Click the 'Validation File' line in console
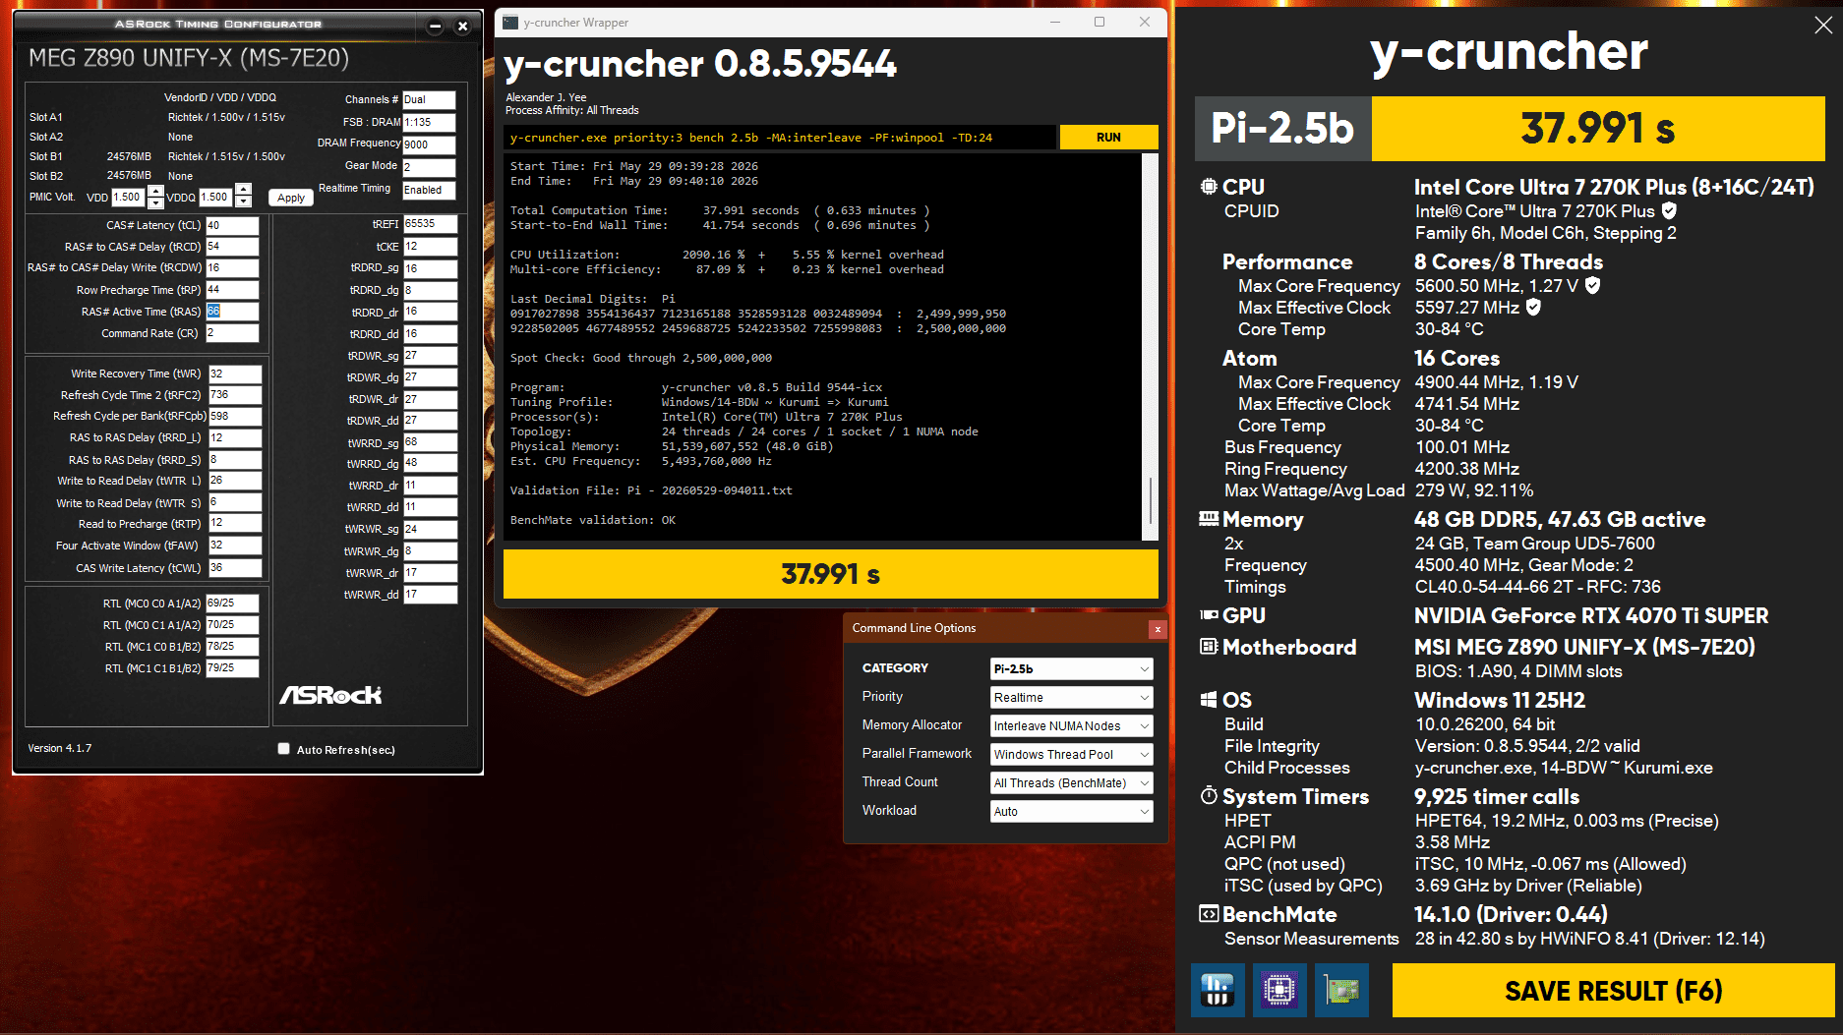This screenshot has height=1035, width=1843. (651, 490)
